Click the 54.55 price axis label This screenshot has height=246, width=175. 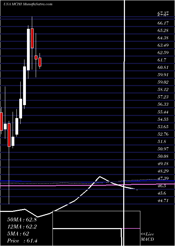[163, 119]
